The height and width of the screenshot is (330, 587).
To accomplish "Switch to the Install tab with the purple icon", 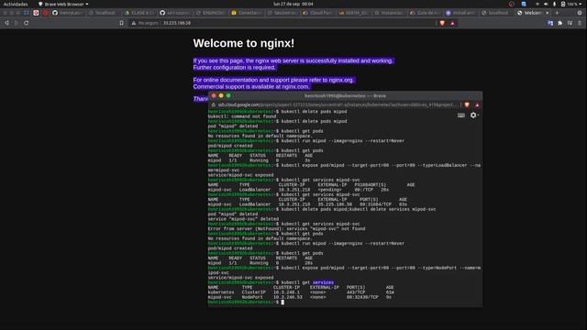I will 460,13.
